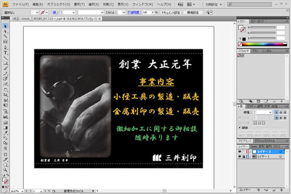Select the Rotate tool
This screenshot has width=291, height=194.
click(x=5, y=90)
